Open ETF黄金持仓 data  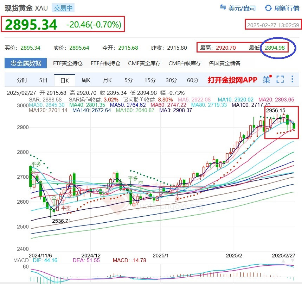[x=68, y=63]
